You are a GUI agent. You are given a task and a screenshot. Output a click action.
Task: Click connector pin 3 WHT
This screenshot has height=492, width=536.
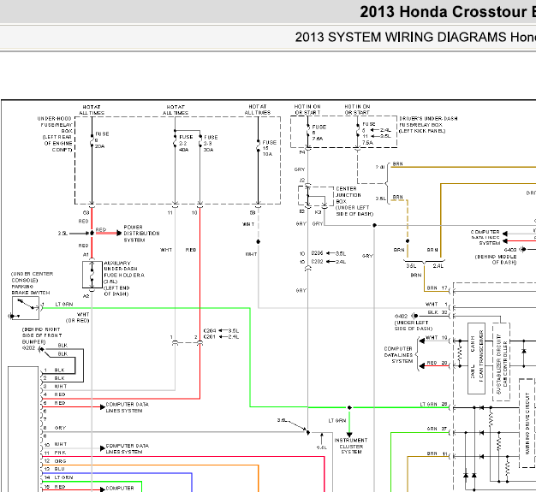[55, 387]
